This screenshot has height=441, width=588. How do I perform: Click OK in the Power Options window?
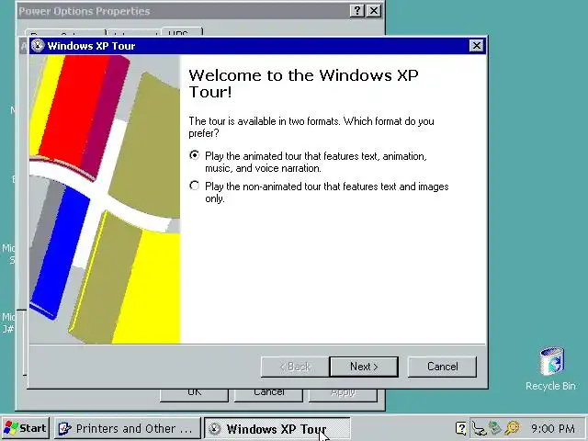click(194, 395)
